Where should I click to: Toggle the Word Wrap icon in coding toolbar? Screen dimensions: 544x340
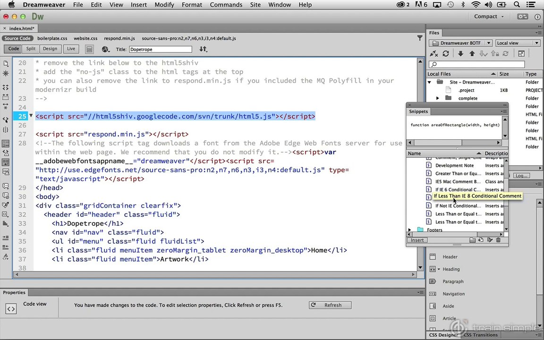coord(6,162)
